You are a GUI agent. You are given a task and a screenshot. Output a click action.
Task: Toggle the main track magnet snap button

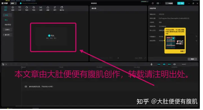click(x=159, y=64)
